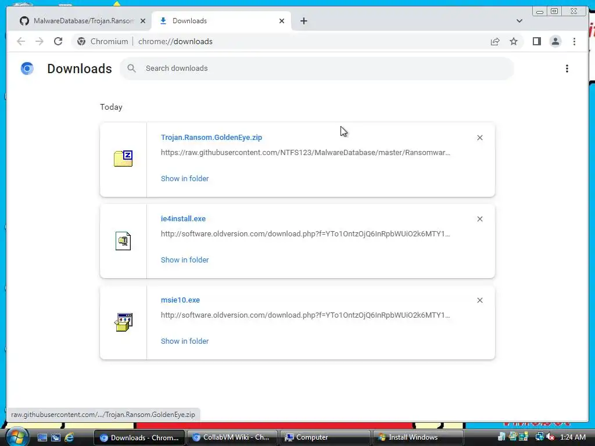
Task: Switch to the MalwareDatabase GitHub tab
Action: [x=83, y=21]
